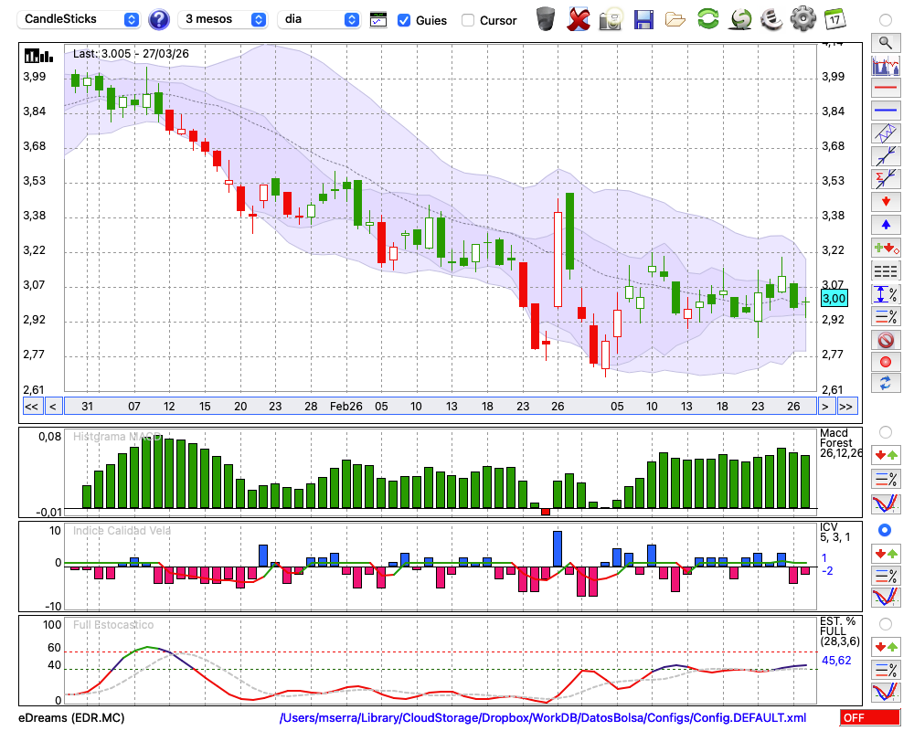Click the >> scroll to end button

(846, 407)
